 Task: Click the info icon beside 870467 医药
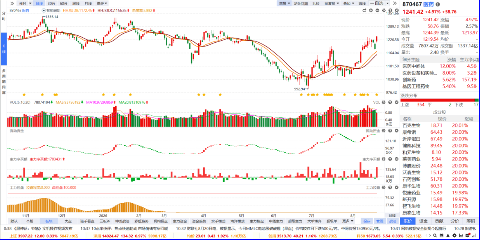[438, 4]
